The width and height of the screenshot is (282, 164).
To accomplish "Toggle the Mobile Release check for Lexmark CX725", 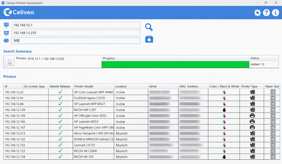I will pyautogui.click(x=60, y=145).
